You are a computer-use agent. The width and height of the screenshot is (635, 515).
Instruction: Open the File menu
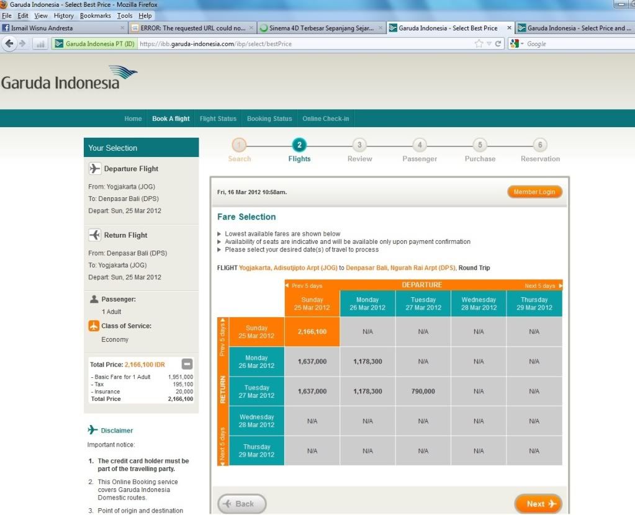[x=6, y=16]
